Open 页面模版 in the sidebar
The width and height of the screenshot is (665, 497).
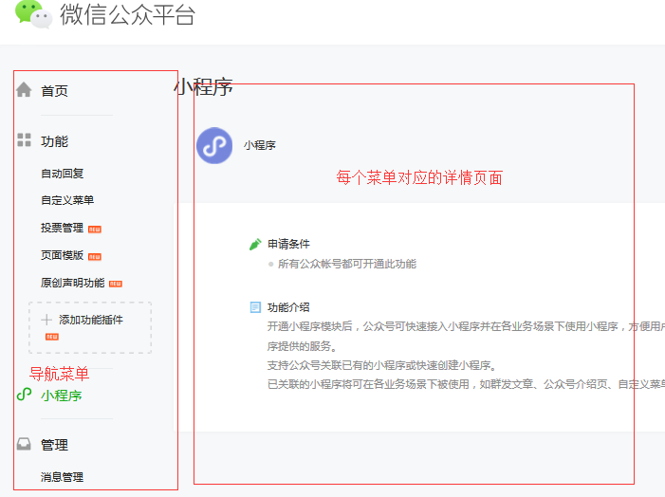(x=62, y=255)
